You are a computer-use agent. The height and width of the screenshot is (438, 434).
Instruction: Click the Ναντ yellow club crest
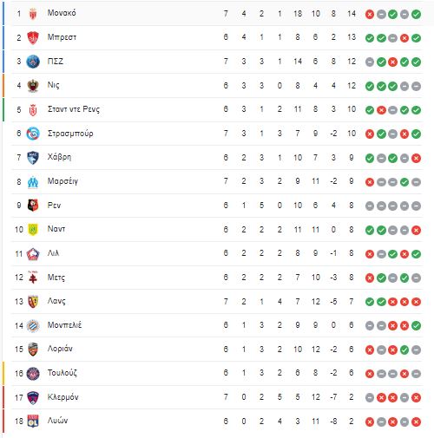[33, 230]
